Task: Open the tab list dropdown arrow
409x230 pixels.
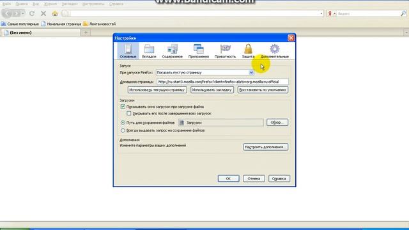Action: pos(406,33)
